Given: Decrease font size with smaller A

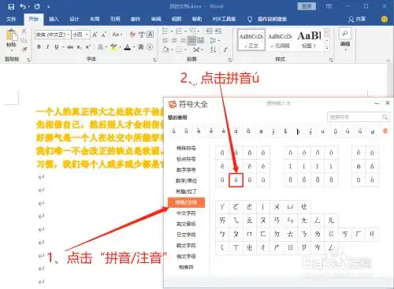Looking at the screenshot, I should pyautogui.click(x=104, y=35).
